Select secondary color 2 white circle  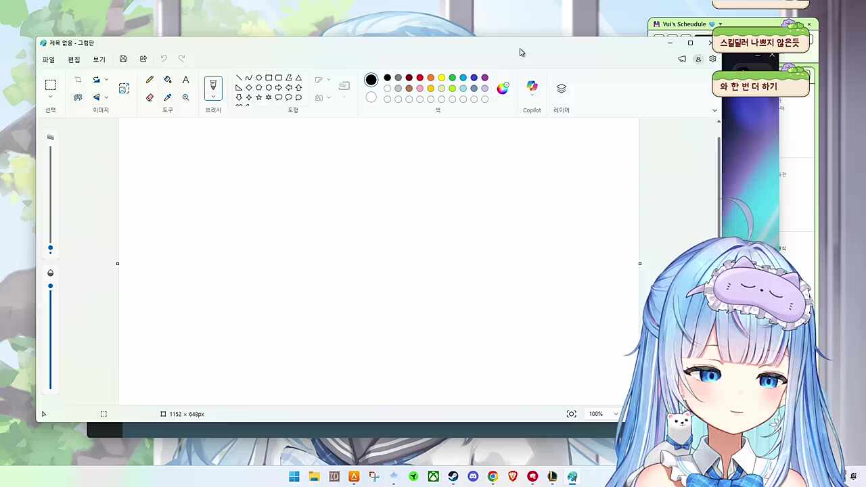pyautogui.click(x=371, y=97)
